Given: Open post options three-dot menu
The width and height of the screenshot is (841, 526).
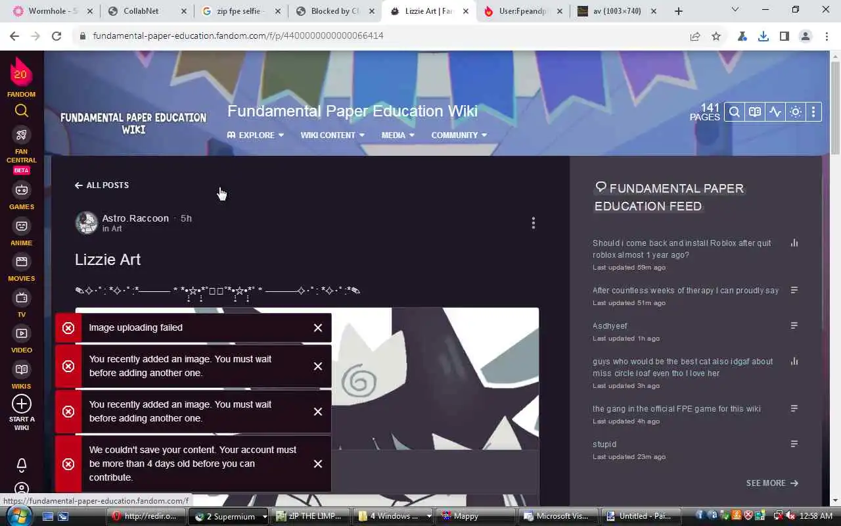Looking at the screenshot, I should coord(534,223).
